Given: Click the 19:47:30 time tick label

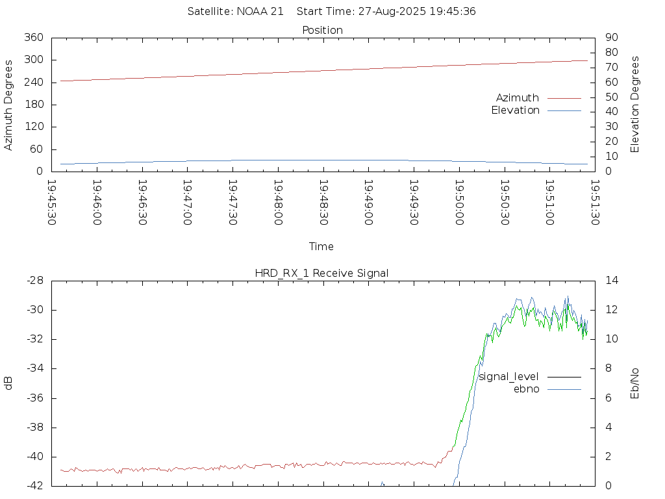Looking at the screenshot, I should click(233, 203).
